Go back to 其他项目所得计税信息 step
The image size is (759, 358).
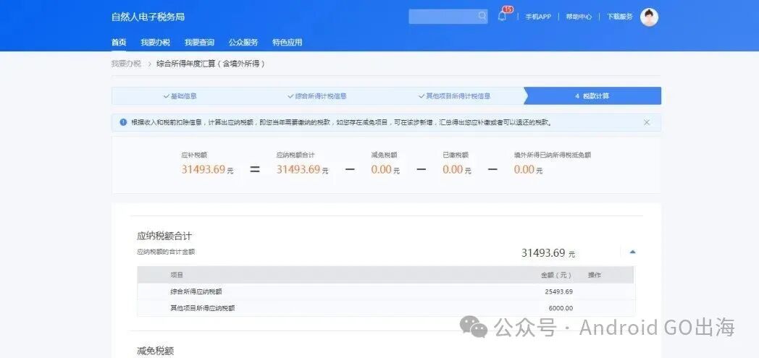pos(455,95)
